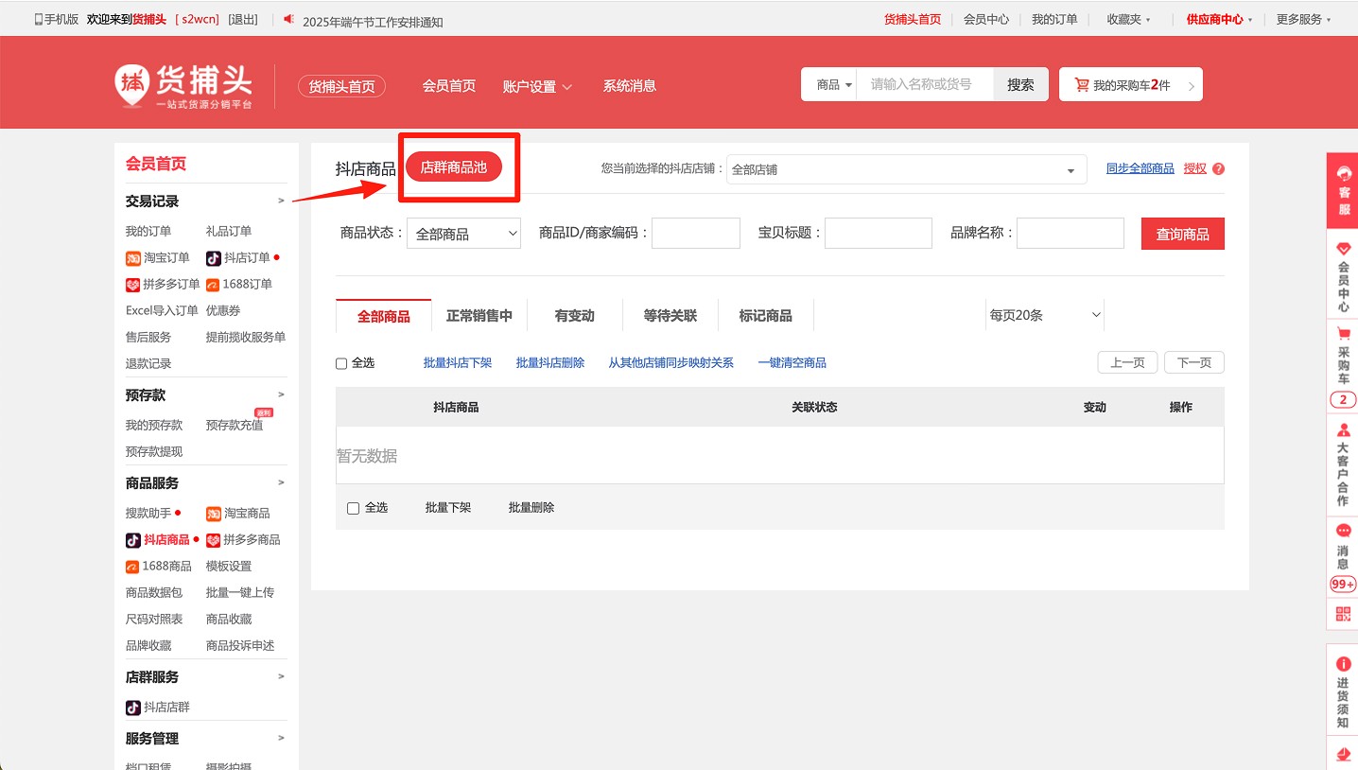
Task: Open 系统消息 in the header nav
Action: pyautogui.click(x=630, y=86)
